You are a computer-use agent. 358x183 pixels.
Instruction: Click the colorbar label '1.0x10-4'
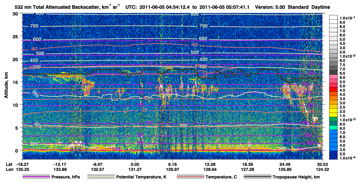(x=348, y=158)
